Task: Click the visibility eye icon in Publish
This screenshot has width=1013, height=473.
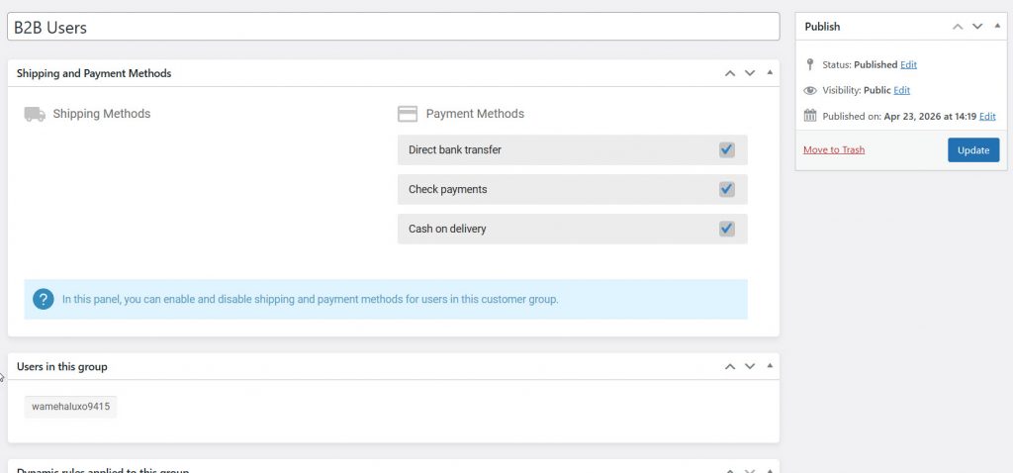Action: 810,90
